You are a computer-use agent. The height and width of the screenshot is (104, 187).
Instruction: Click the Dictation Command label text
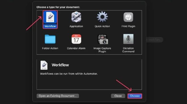pyautogui.click(x=128, y=50)
